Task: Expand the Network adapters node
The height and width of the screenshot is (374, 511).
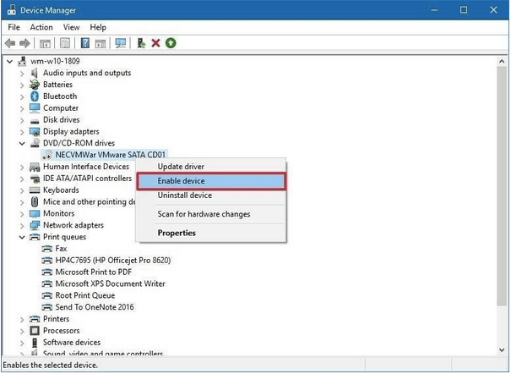Action: pos(22,226)
